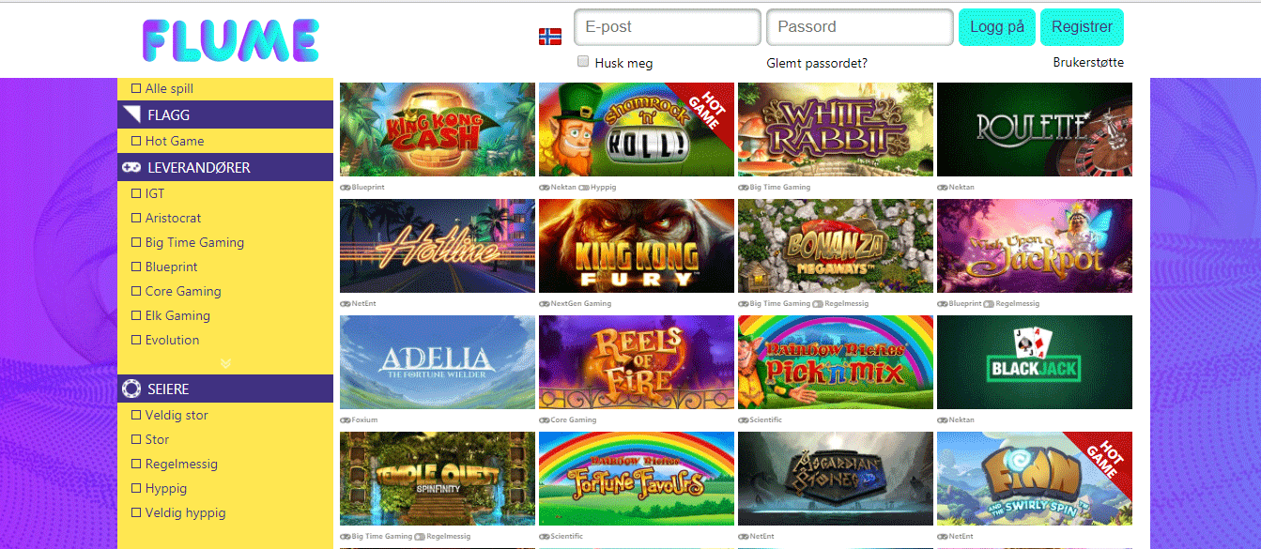Open the Glemt passordet? link
This screenshot has width=1261, height=549.
pyautogui.click(x=817, y=63)
